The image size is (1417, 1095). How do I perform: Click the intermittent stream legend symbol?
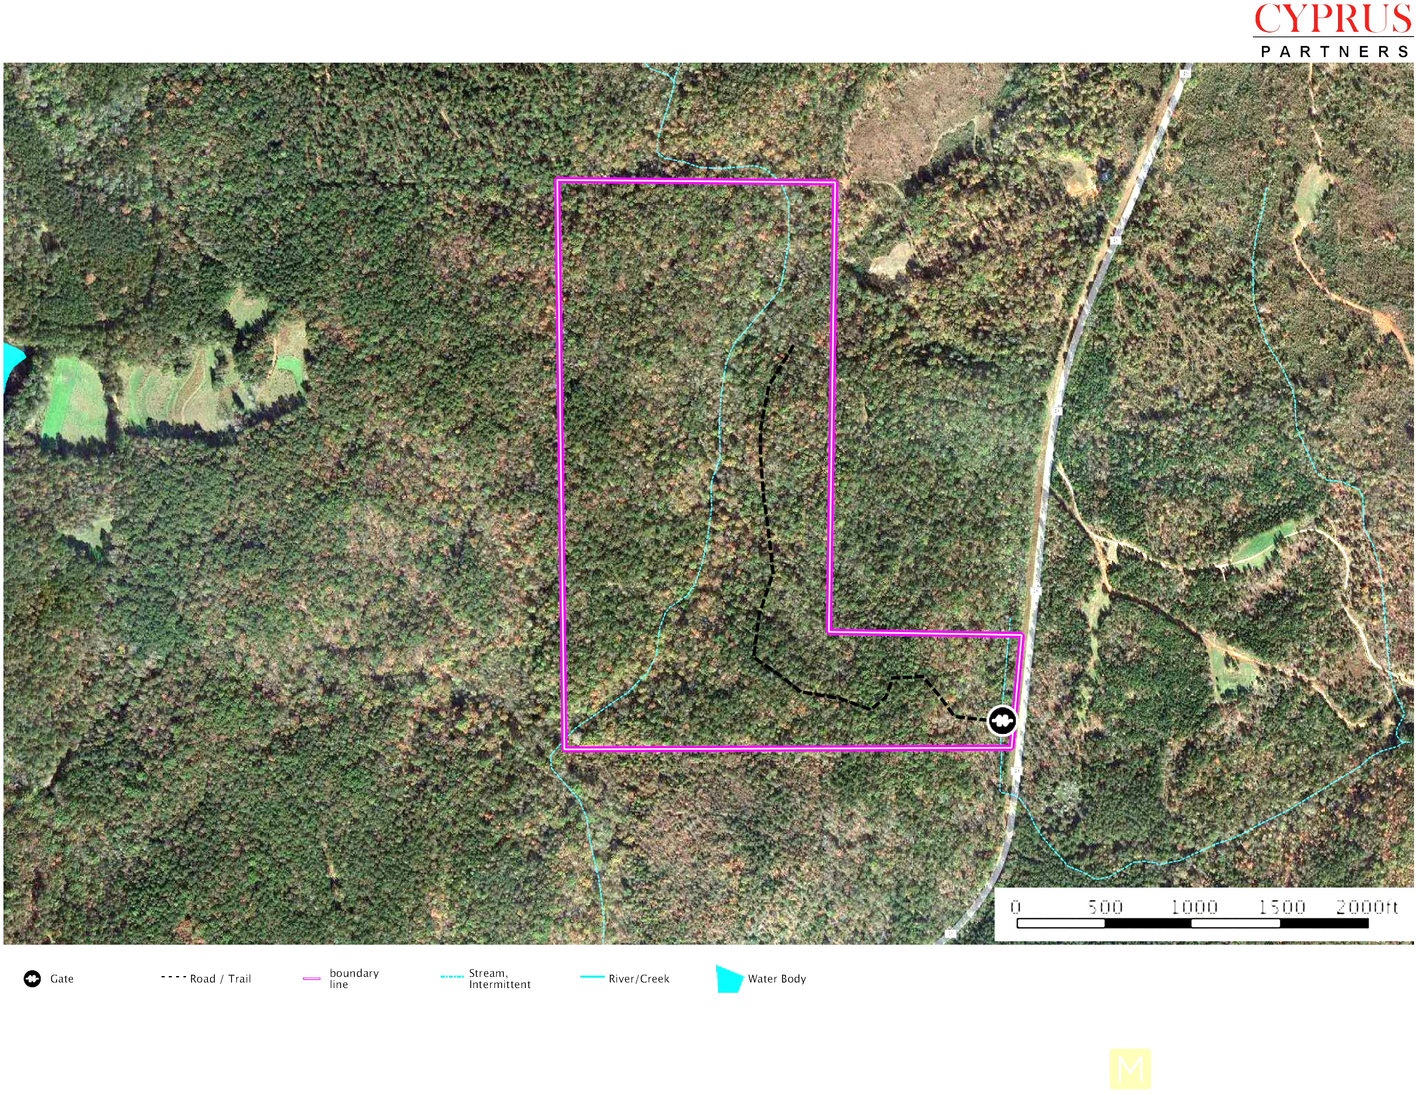(x=451, y=976)
